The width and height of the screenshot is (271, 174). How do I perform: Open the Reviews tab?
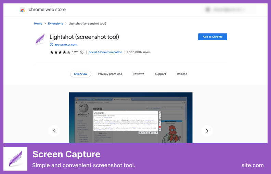point(139,74)
